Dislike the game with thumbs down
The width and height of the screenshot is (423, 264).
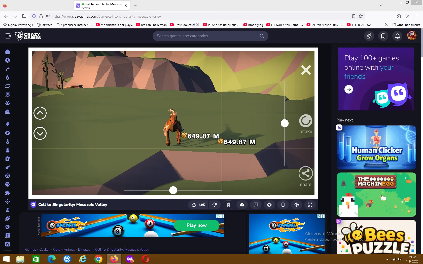(x=215, y=205)
